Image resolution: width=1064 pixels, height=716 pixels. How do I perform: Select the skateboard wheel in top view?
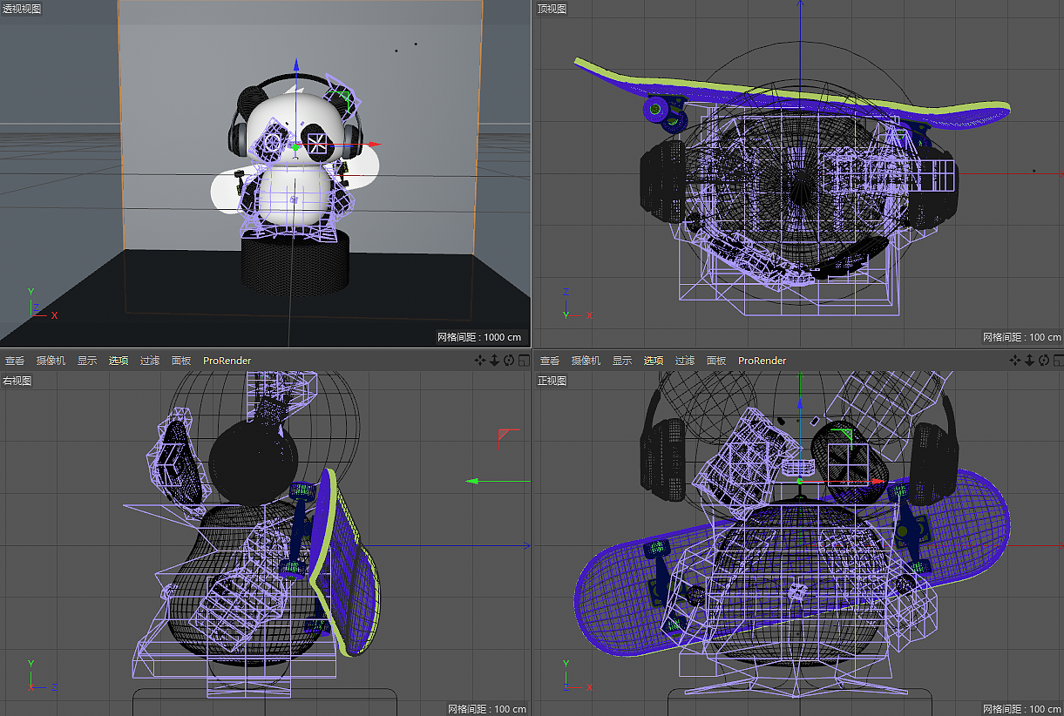[655, 108]
